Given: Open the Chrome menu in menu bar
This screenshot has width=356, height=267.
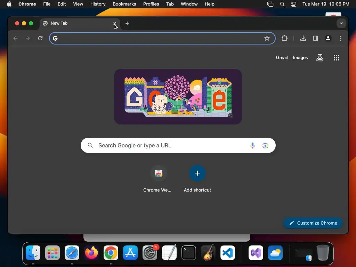Looking at the screenshot, I should (x=27, y=4).
